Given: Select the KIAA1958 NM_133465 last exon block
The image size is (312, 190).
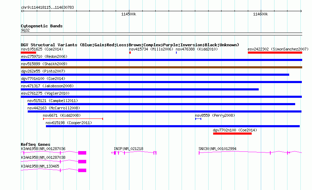Looking at the screenshot, I should click(x=82, y=170).
